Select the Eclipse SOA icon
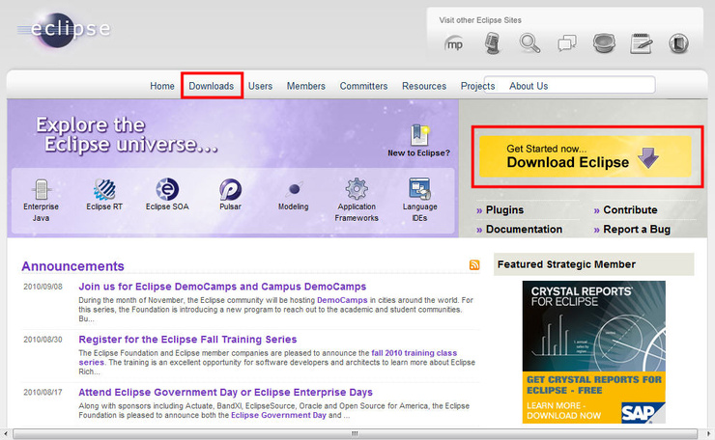 [x=167, y=189]
